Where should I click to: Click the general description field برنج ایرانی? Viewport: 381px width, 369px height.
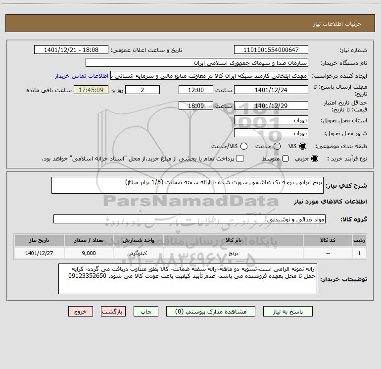point(188,185)
